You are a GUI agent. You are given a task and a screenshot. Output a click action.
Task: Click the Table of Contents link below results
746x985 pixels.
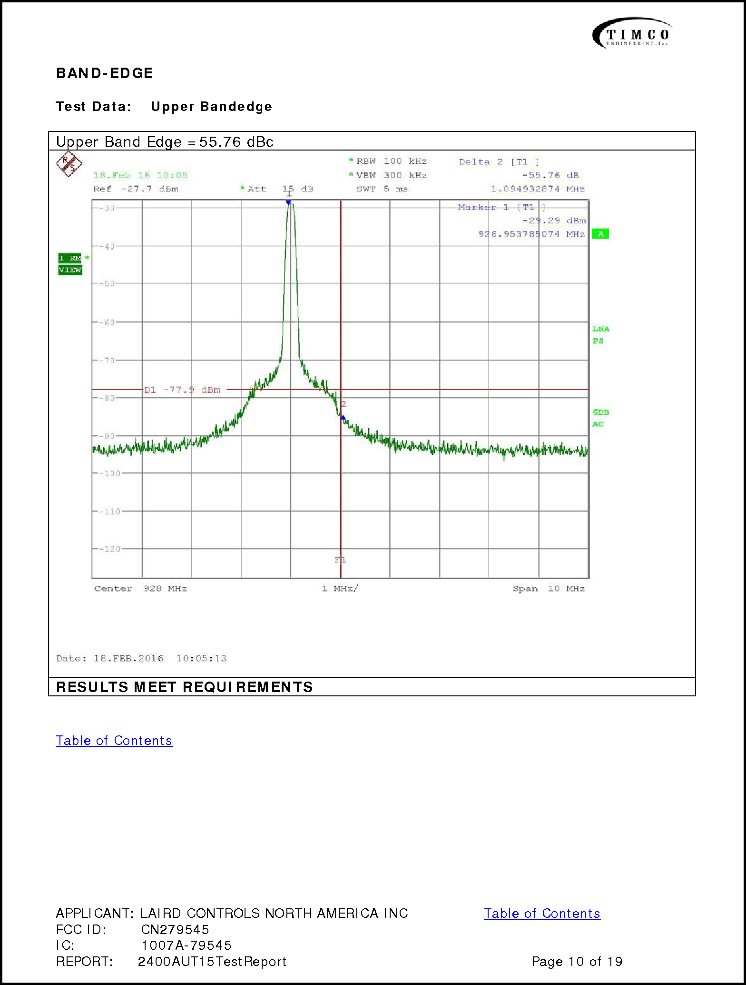coord(114,741)
